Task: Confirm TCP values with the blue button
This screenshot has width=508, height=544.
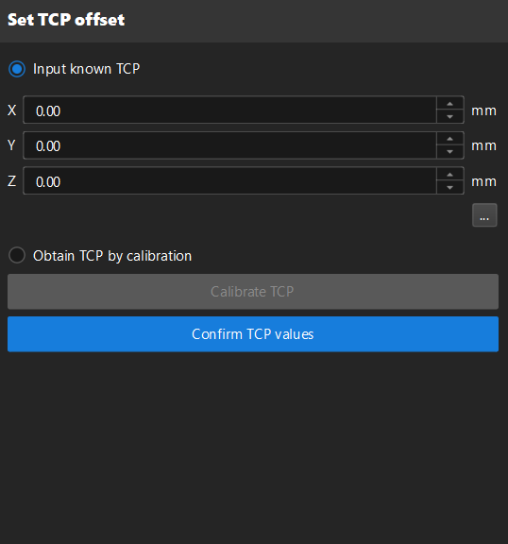Action: pyautogui.click(x=253, y=334)
